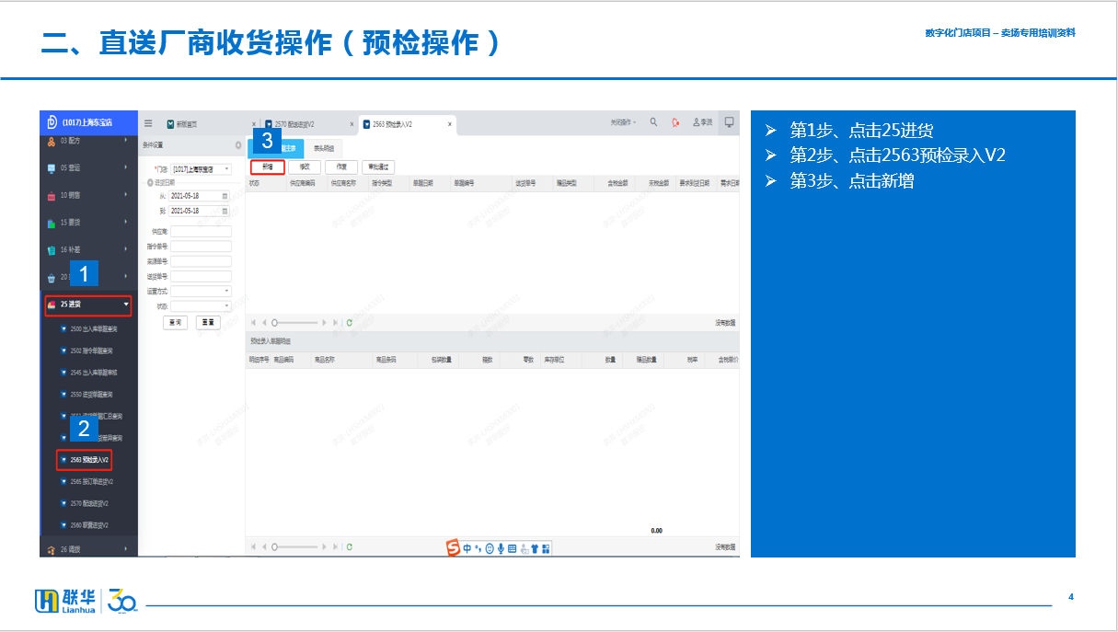The height and width of the screenshot is (632, 1118).
Task: Collapse the 条件设置 panel with its arrow icon
Action: coord(238,145)
